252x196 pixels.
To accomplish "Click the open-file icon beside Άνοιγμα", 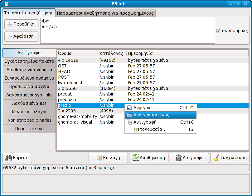I will [x=129, y=108].
